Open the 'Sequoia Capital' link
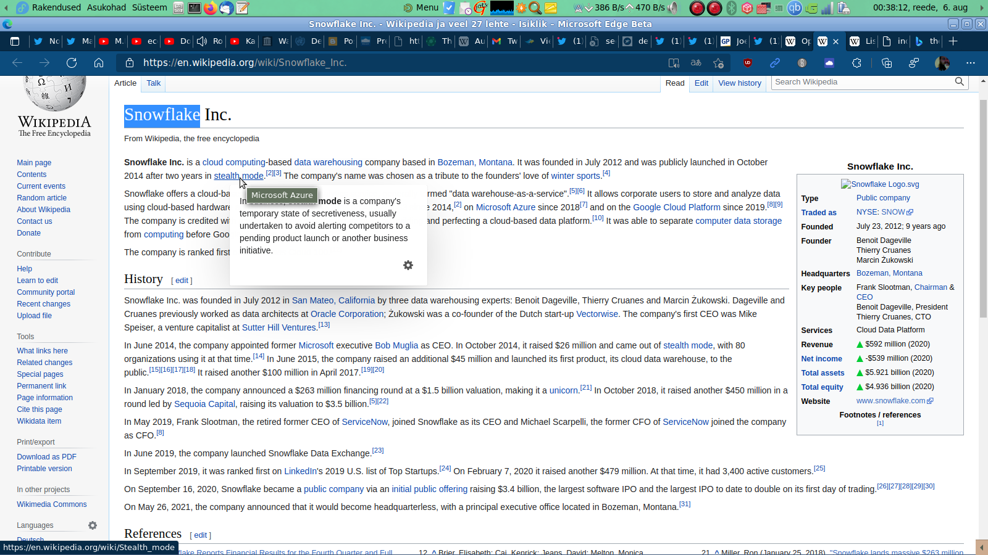Screen dimensions: 988x555 204,404
